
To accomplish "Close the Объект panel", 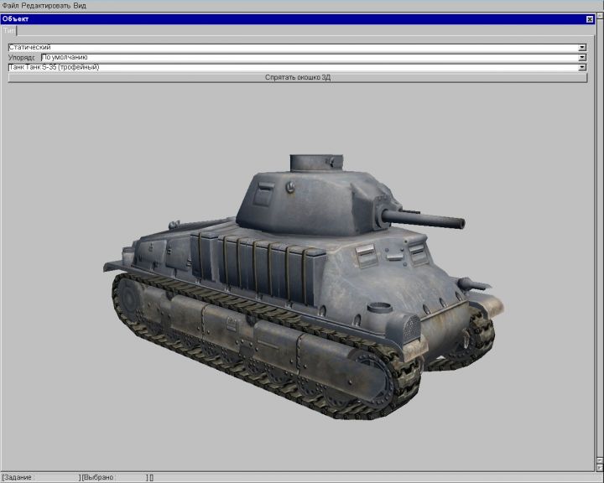I will [x=589, y=18].
